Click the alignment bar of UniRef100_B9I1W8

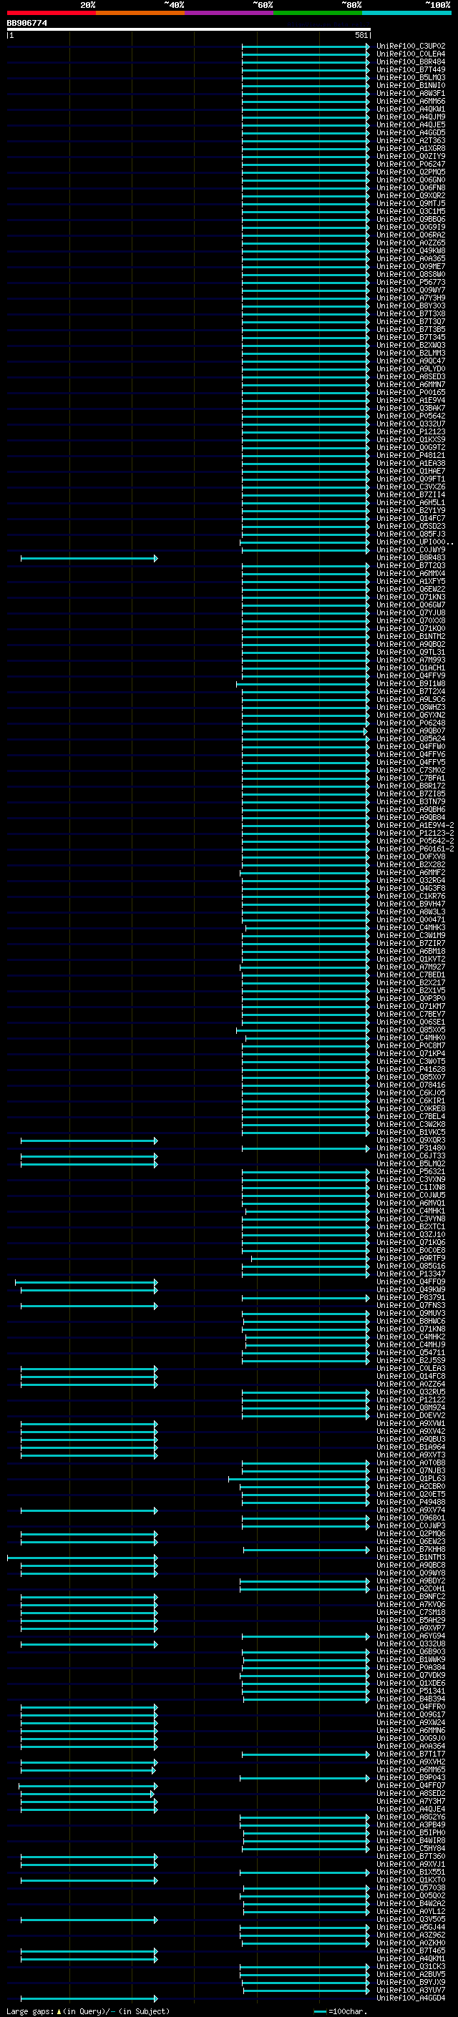tap(303, 684)
